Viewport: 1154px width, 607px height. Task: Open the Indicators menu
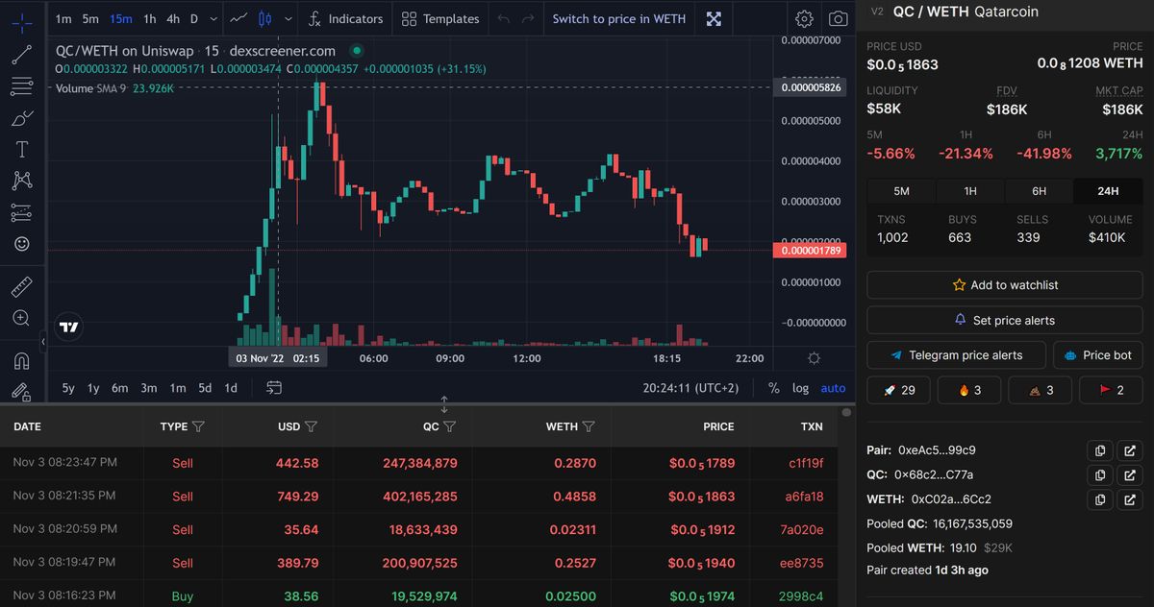point(346,19)
